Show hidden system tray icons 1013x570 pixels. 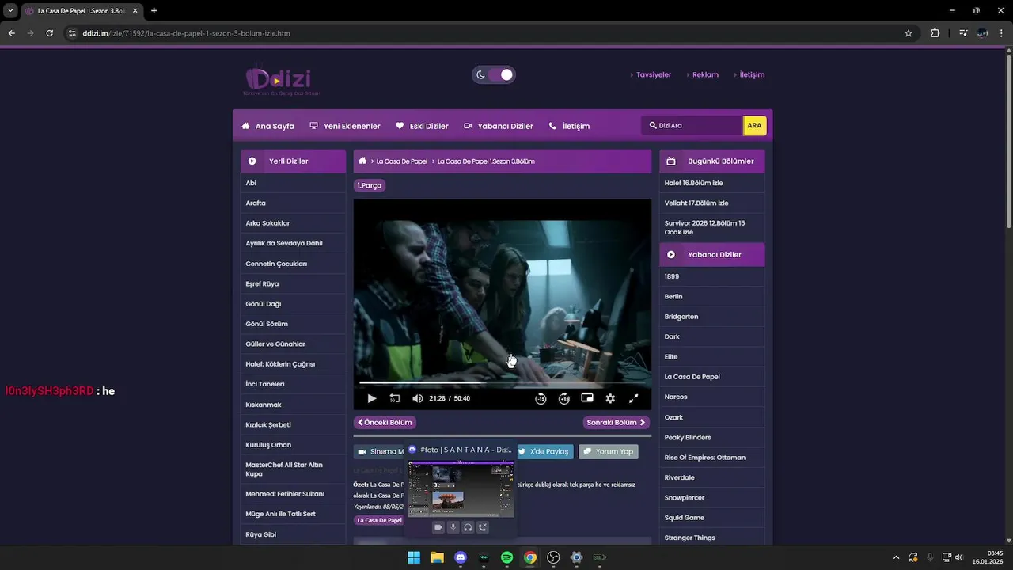(x=896, y=557)
